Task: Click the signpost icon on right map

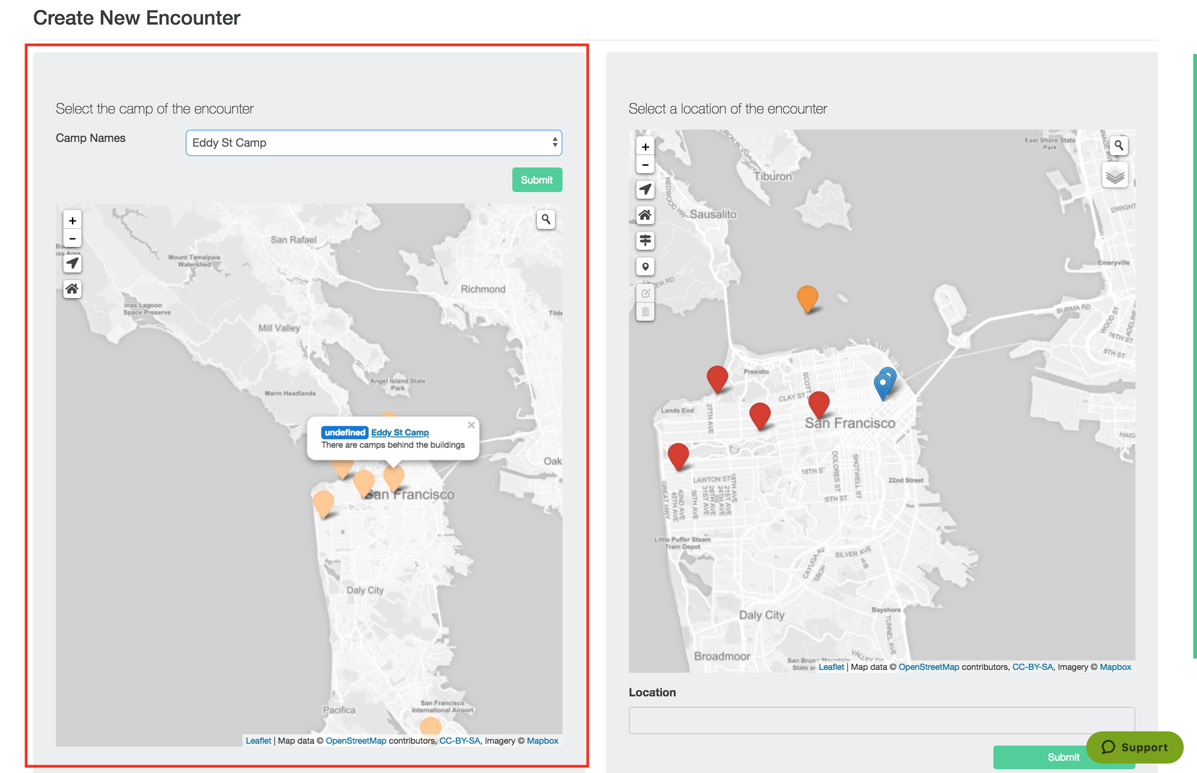Action: pos(645,240)
